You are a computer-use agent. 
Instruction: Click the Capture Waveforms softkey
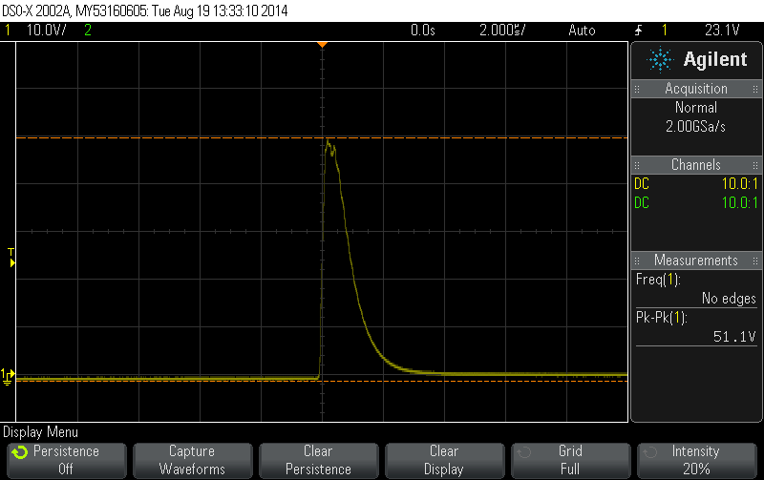(193, 460)
